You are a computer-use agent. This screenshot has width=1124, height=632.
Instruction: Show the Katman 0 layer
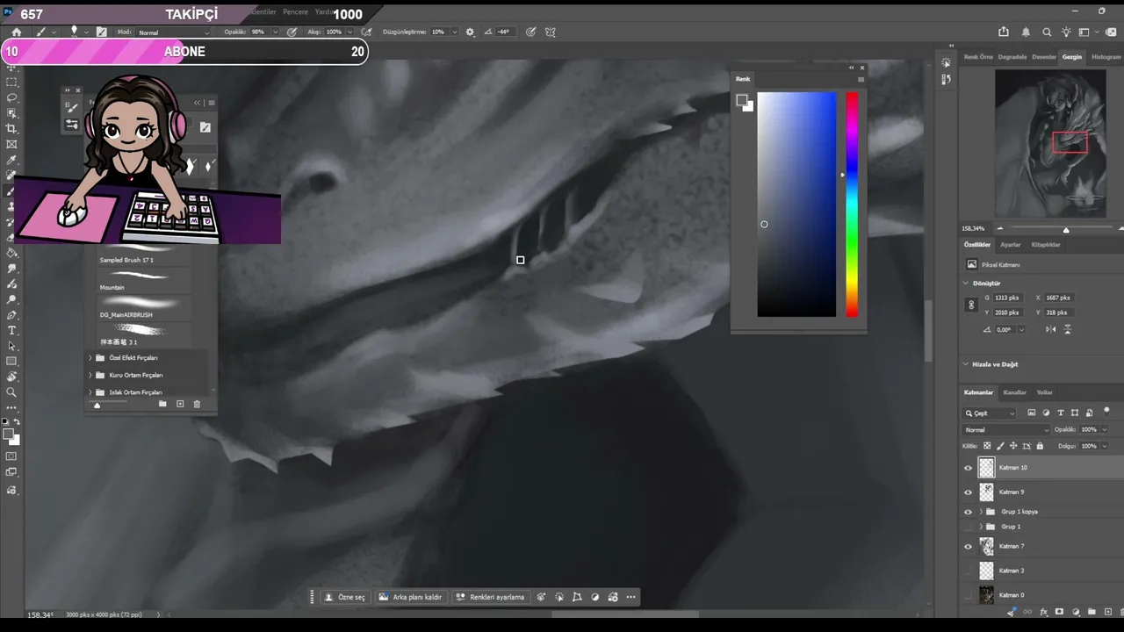tap(969, 595)
